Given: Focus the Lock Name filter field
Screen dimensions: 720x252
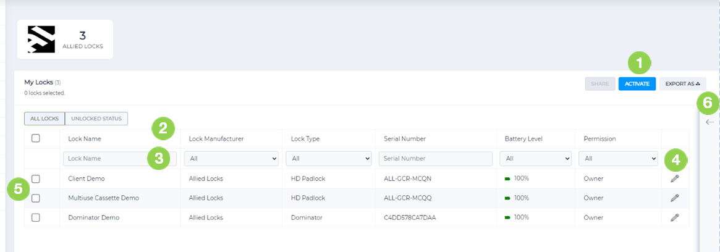Looking at the screenshot, I should 120,158.
